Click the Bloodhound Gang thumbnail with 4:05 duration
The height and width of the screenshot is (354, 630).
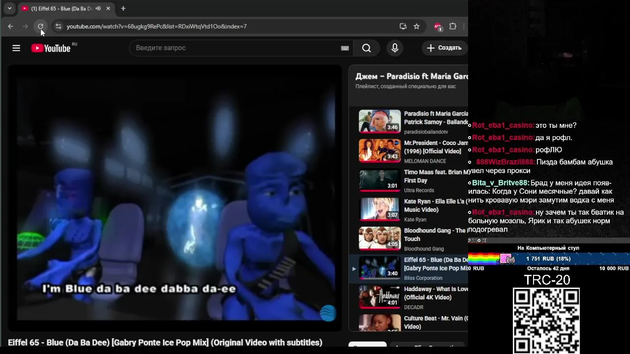pos(379,238)
